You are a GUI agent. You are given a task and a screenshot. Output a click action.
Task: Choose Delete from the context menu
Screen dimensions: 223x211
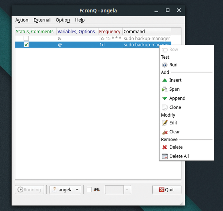[187, 147]
